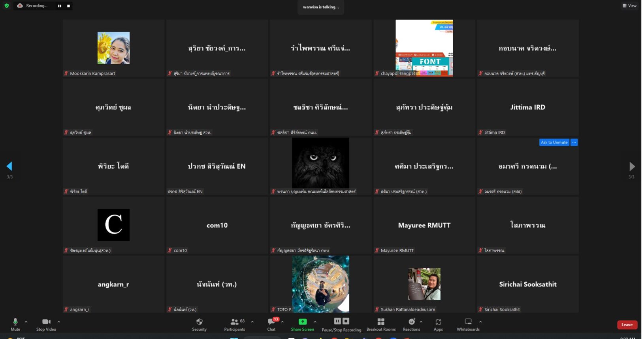The image size is (644, 339).
Task: Select the พิริยะ โตดี participant tile
Action: tap(113, 166)
